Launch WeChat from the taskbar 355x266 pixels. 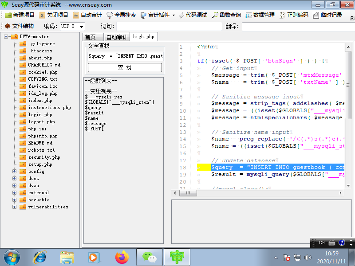[x=150, y=257]
